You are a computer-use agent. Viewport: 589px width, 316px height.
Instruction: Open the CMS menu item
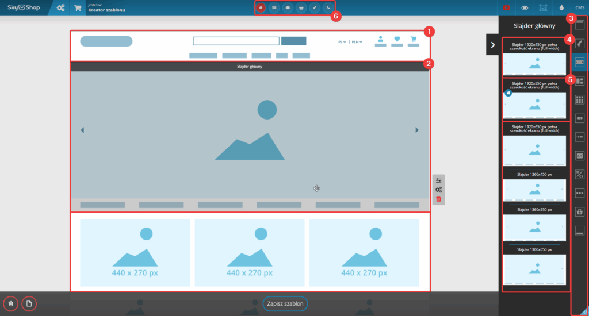point(580,8)
